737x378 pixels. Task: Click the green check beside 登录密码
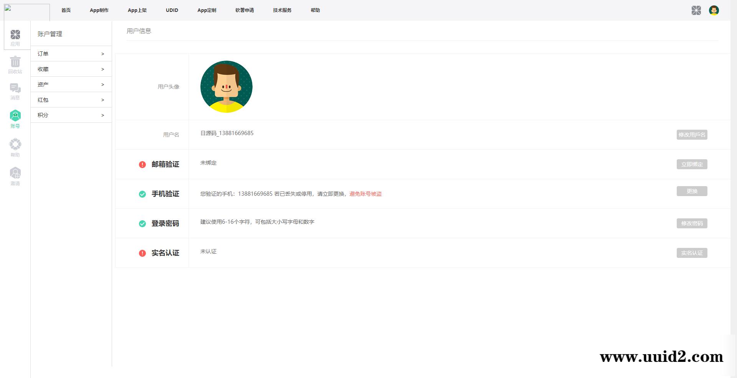(x=142, y=223)
